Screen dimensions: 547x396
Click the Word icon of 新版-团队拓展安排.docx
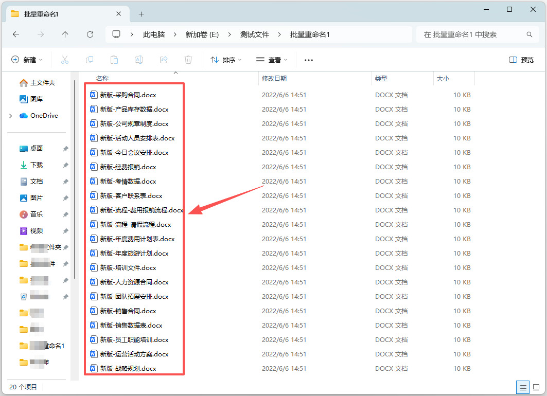pyautogui.click(x=93, y=296)
